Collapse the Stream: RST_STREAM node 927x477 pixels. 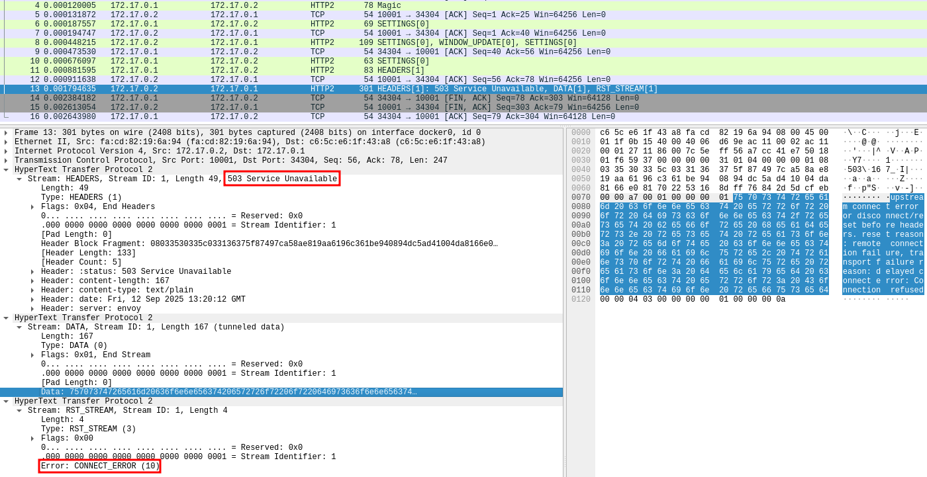19,411
